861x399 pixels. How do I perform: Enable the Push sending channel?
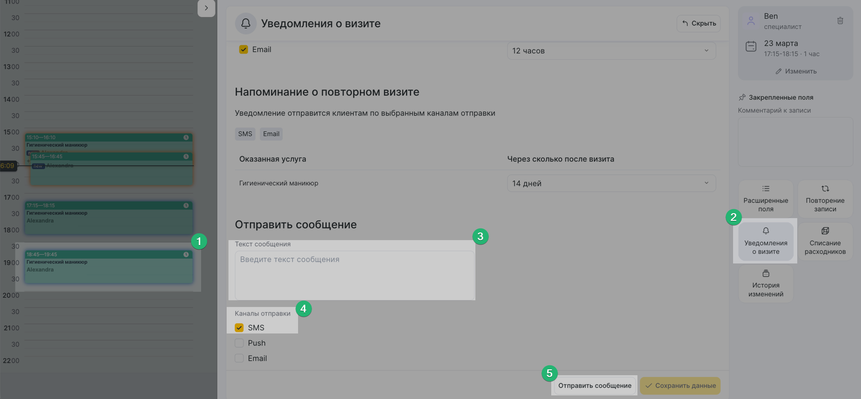click(239, 343)
